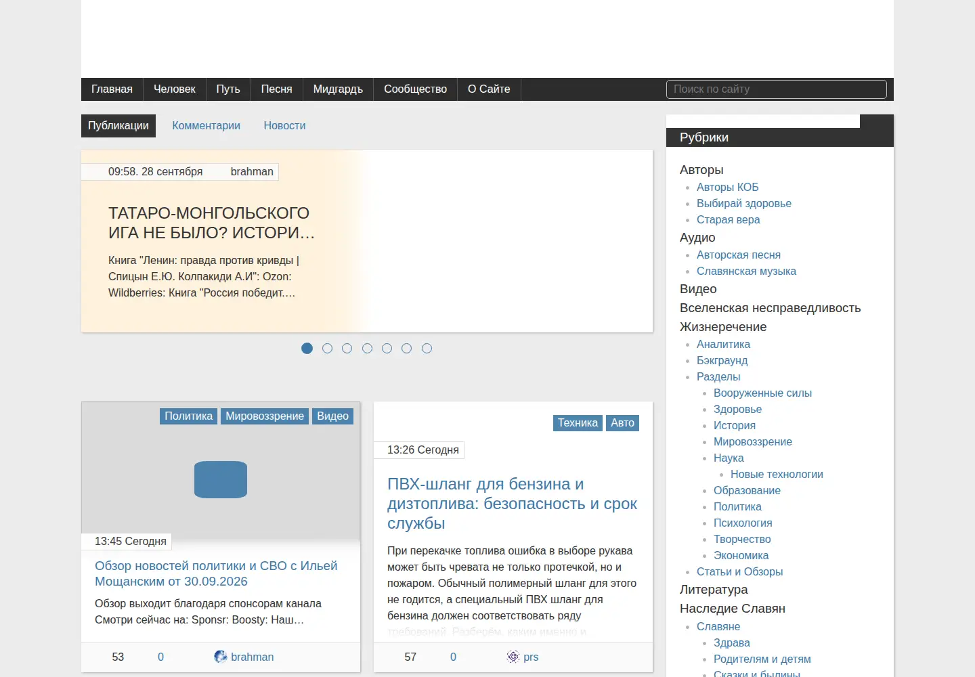Focus the Поиск по сайту search field
Viewport: 975px width, 677px height.
(777, 89)
